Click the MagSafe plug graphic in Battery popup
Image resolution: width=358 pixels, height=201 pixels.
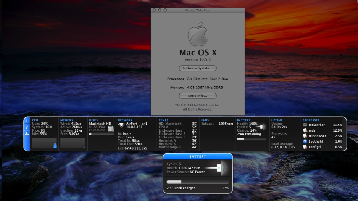[216, 168]
